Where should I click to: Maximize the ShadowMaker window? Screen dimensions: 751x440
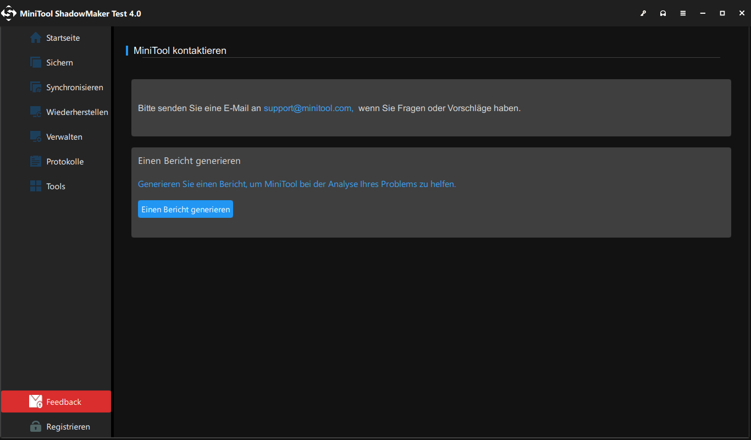coord(722,13)
